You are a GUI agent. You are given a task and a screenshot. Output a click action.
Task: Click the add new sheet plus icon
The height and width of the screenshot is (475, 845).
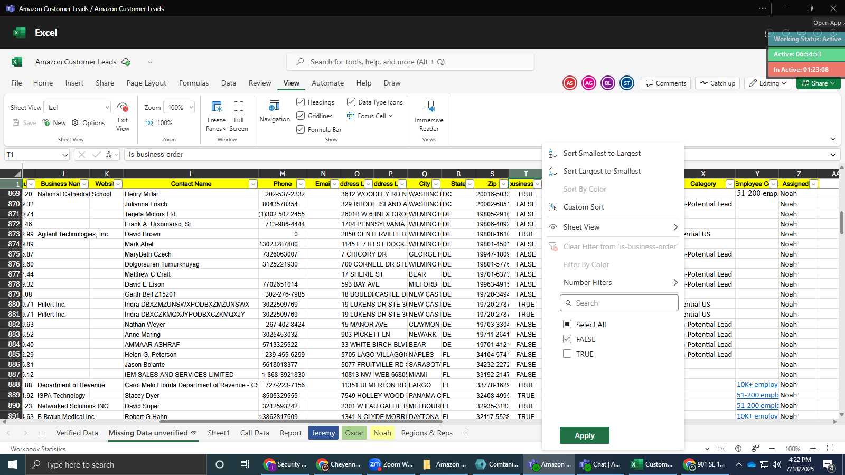[466, 433]
